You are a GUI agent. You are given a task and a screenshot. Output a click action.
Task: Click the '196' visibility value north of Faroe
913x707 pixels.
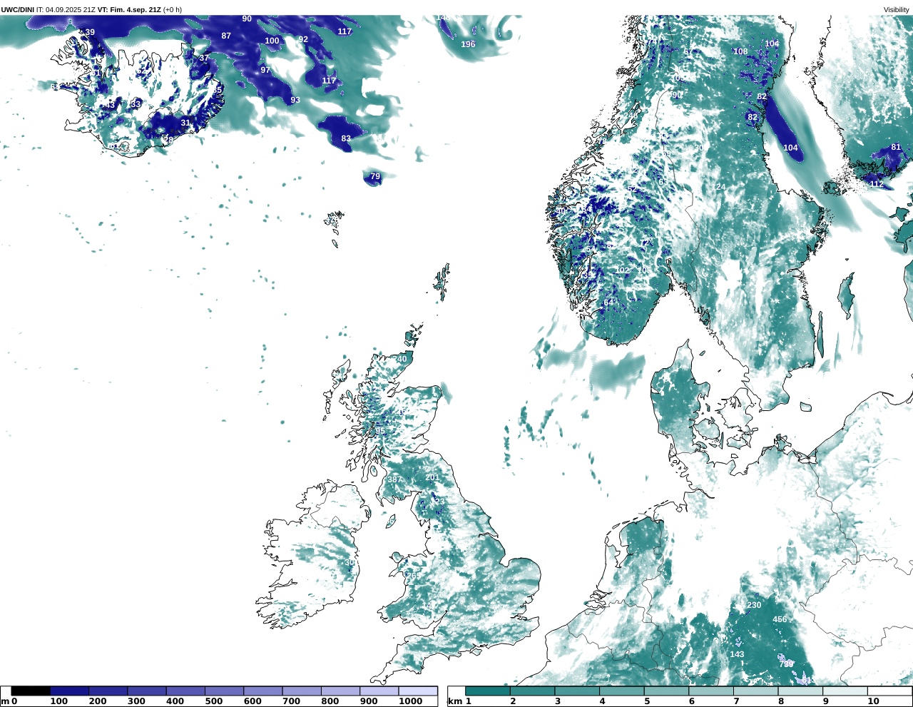click(468, 44)
